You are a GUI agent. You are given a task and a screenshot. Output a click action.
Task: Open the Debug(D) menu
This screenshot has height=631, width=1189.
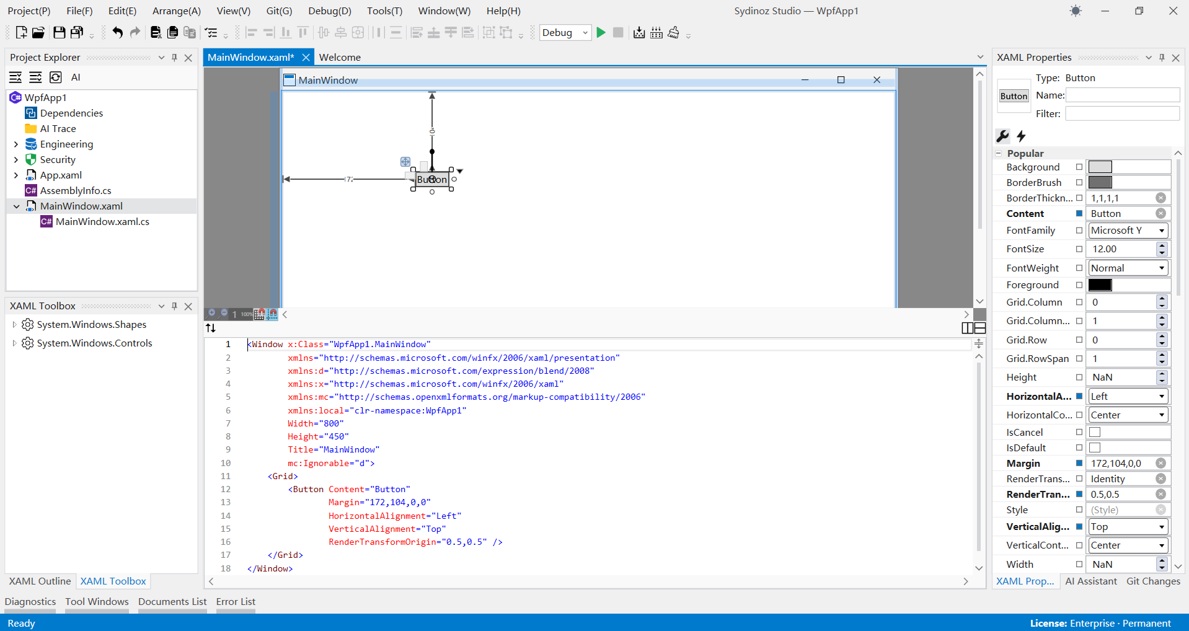329,11
